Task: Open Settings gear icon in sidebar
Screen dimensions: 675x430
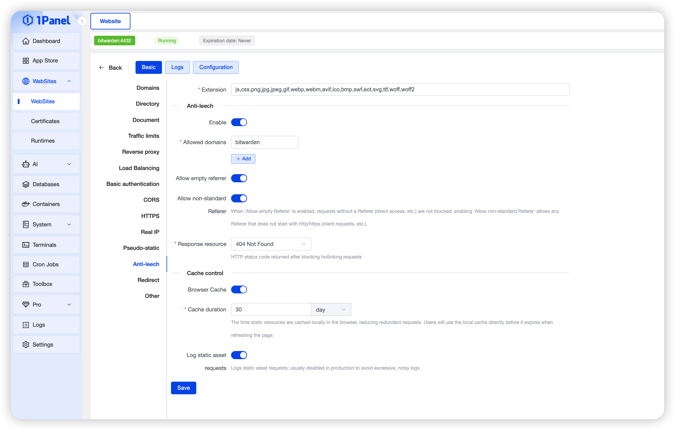Action: 26,345
